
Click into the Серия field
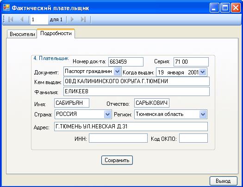coord(191,62)
